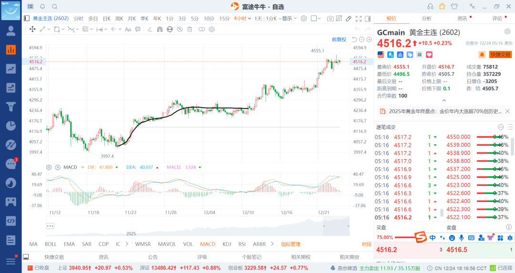
Task: Open the markets bar-chart sidebar icon
Action: tap(11, 50)
